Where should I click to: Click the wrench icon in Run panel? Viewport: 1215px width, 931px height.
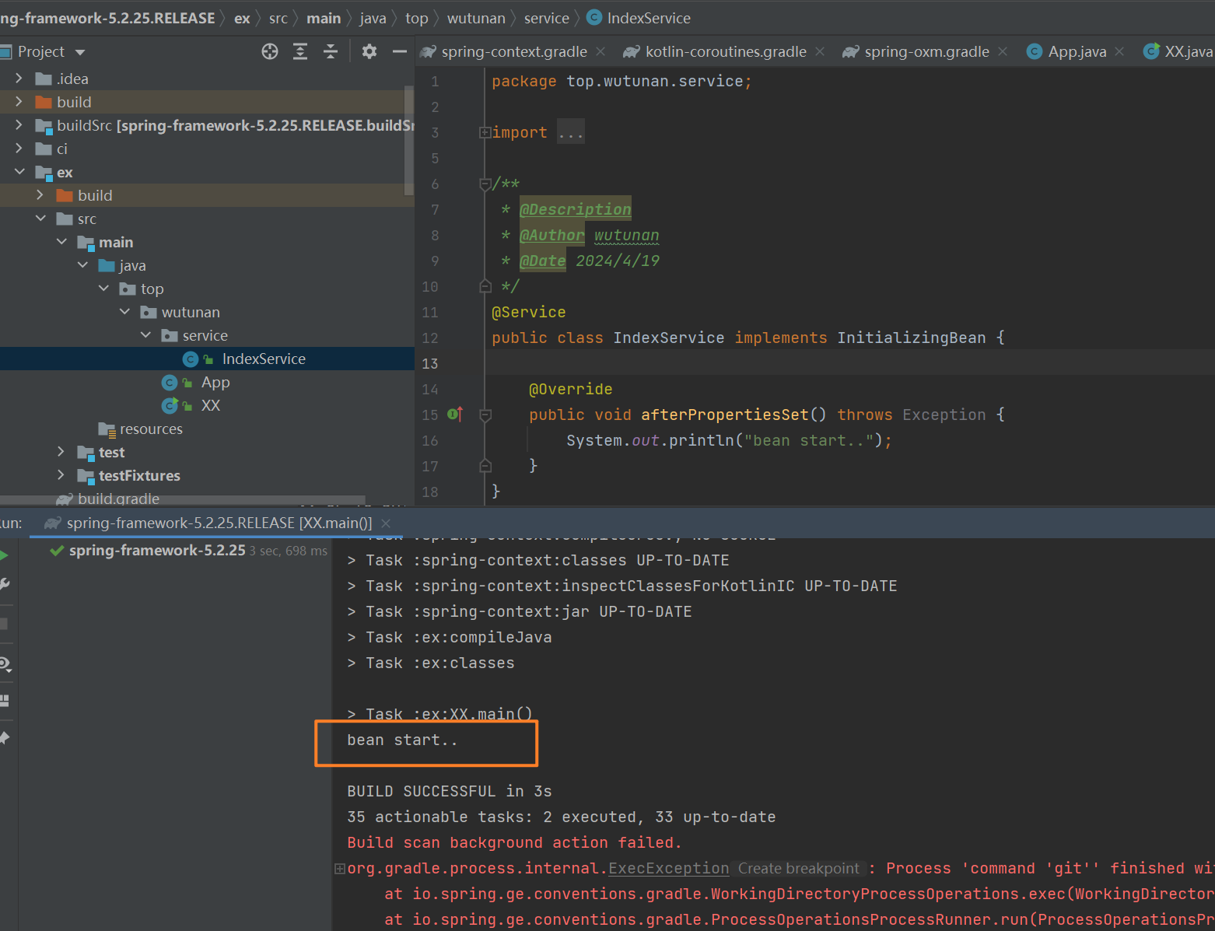click(x=4, y=584)
